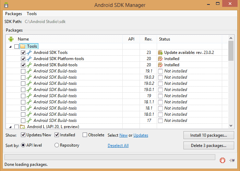The width and height of the screenshot is (240, 171).
Task: Toggle the Installed filter checkbox
Action: tap(57, 135)
